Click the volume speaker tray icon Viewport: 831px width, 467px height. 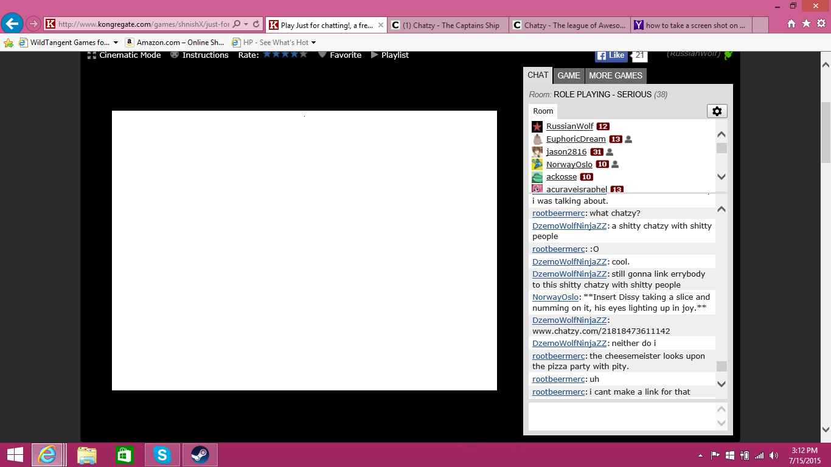tap(773, 455)
